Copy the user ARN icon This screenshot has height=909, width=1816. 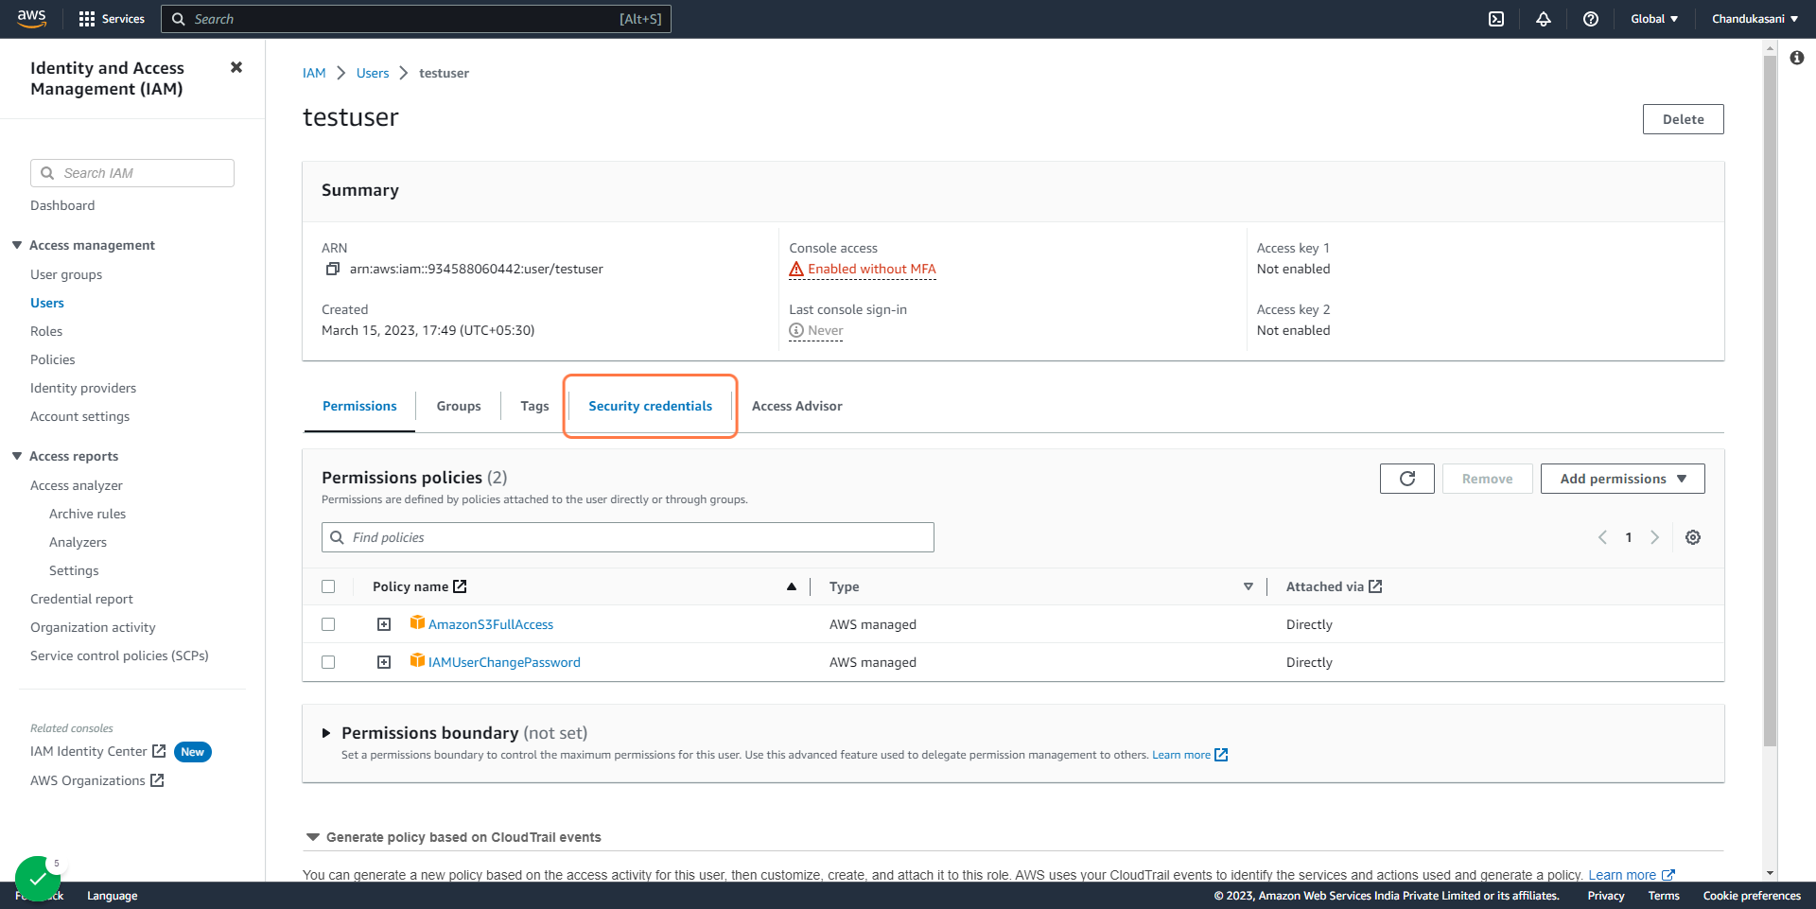point(333,269)
